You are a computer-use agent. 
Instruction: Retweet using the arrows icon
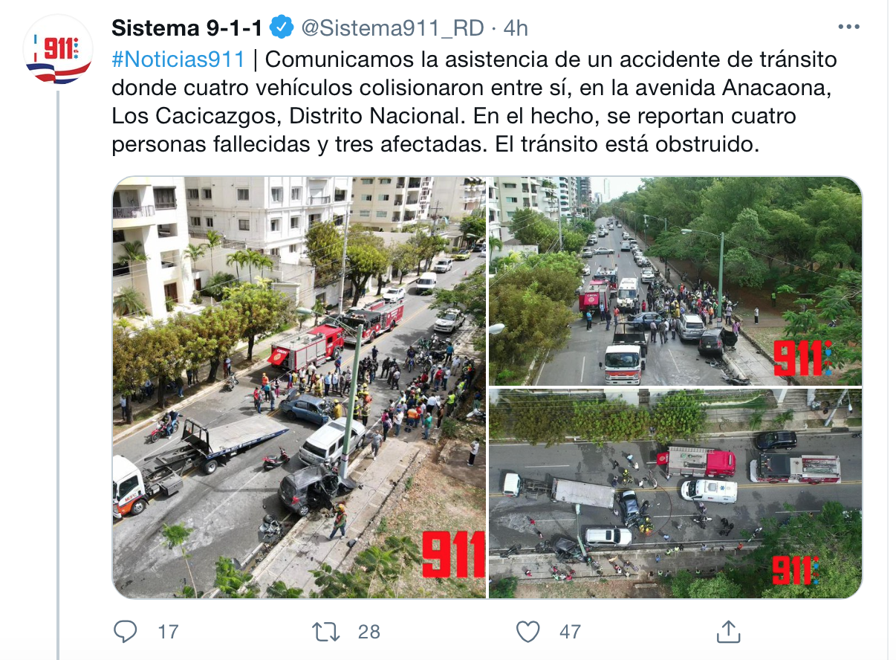(x=325, y=632)
